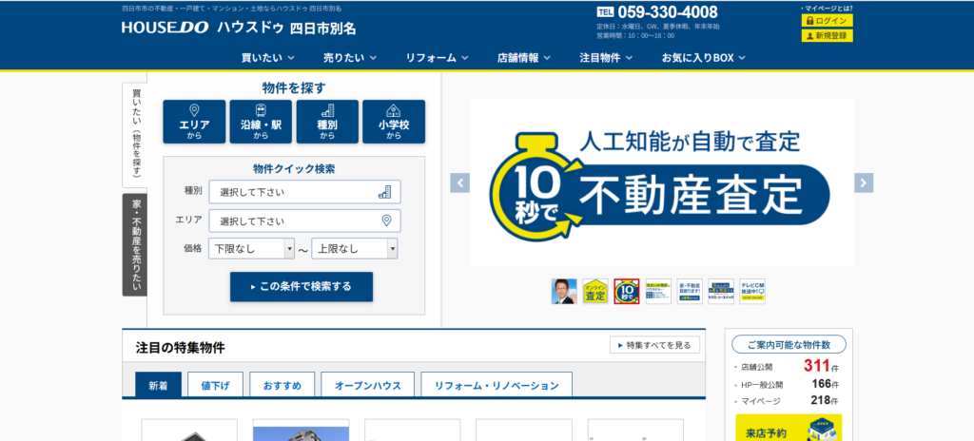Select the 家・不動産買取ります slide thumbnail
The image size is (974, 441).
coord(690,292)
